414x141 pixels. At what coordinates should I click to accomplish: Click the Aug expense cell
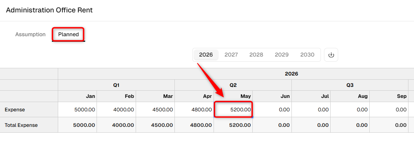(350, 110)
